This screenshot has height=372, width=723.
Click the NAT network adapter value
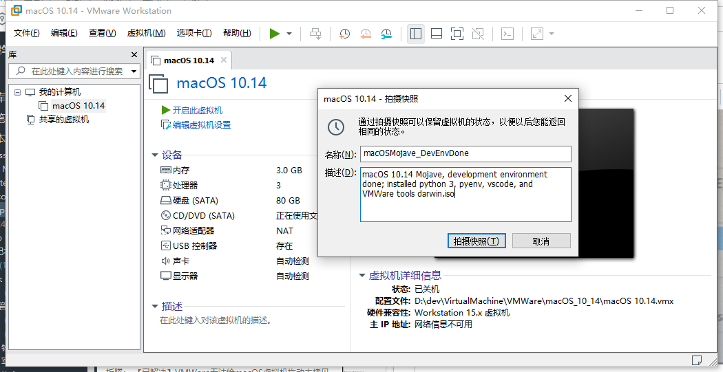(x=284, y=230)
